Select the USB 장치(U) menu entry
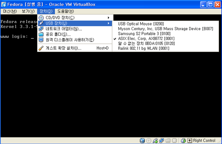 [x=75, y=23]
